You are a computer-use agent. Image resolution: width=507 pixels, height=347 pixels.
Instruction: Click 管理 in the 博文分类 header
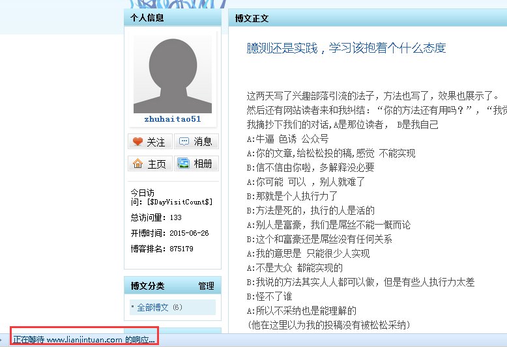pyautogui.click(x=206, y=286)
